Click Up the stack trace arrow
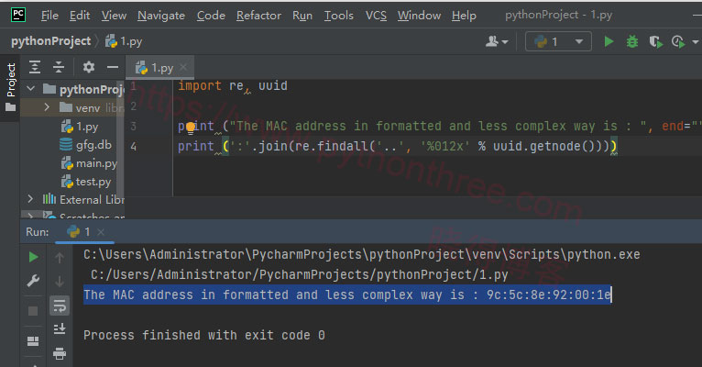 point(59,257)
